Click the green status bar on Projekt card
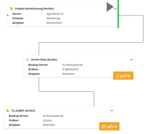This screenshot has width=147, height=134. pyautogui.click(x=118, y=14)
